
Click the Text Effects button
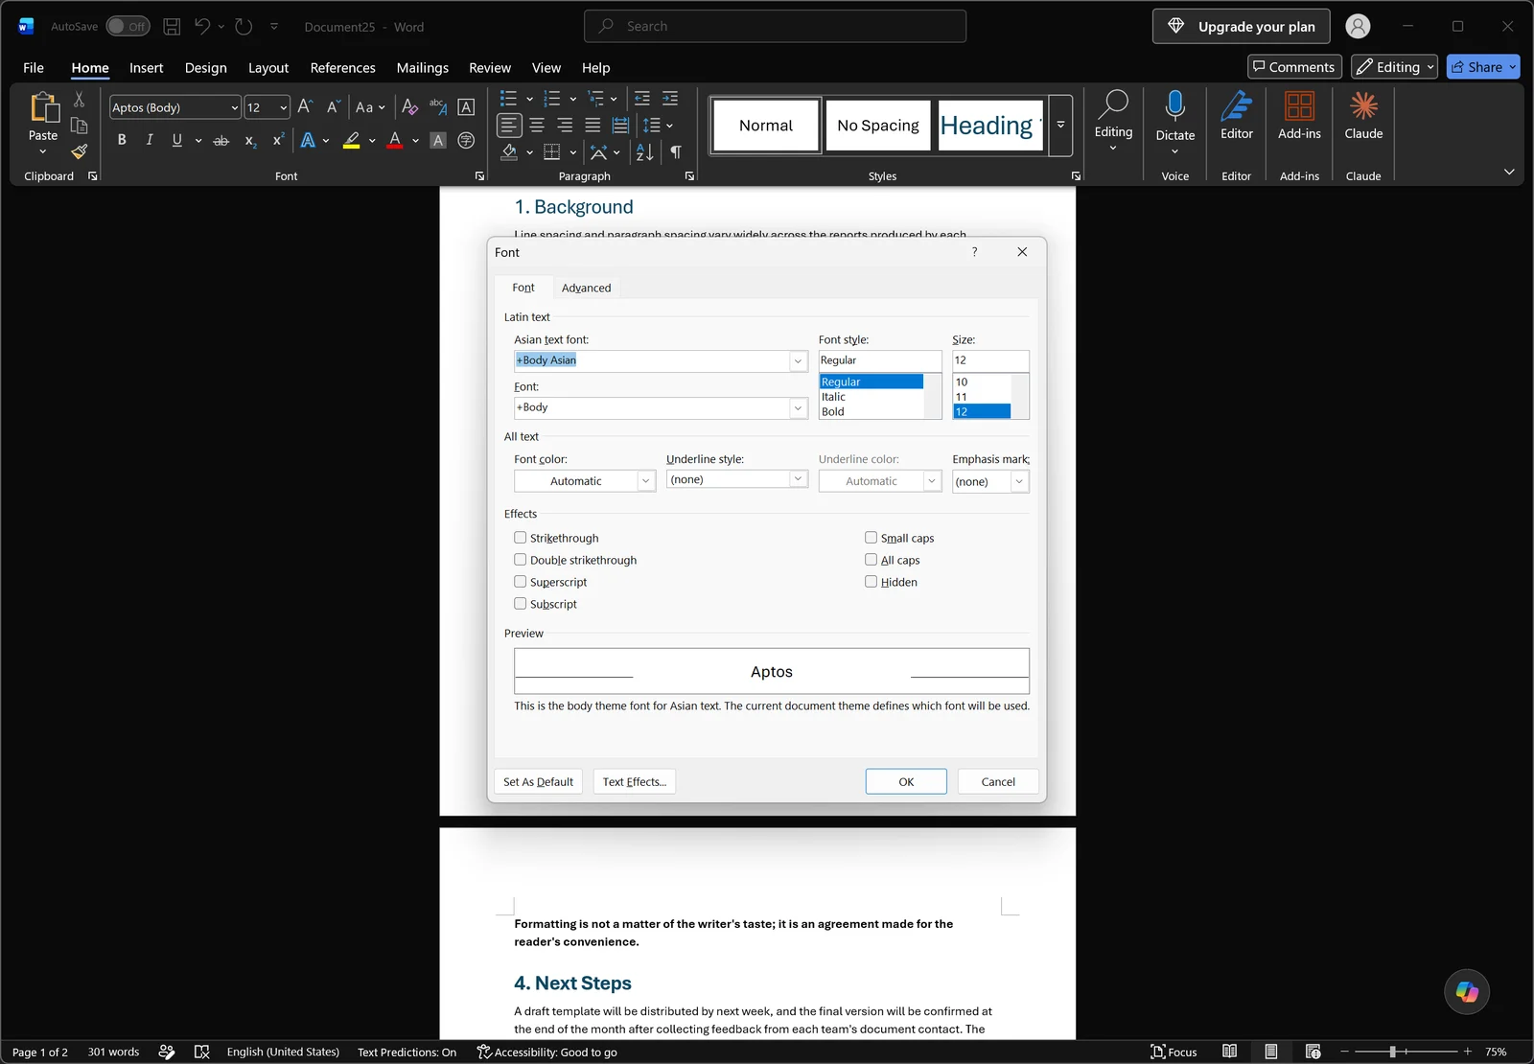pos(634,782)
